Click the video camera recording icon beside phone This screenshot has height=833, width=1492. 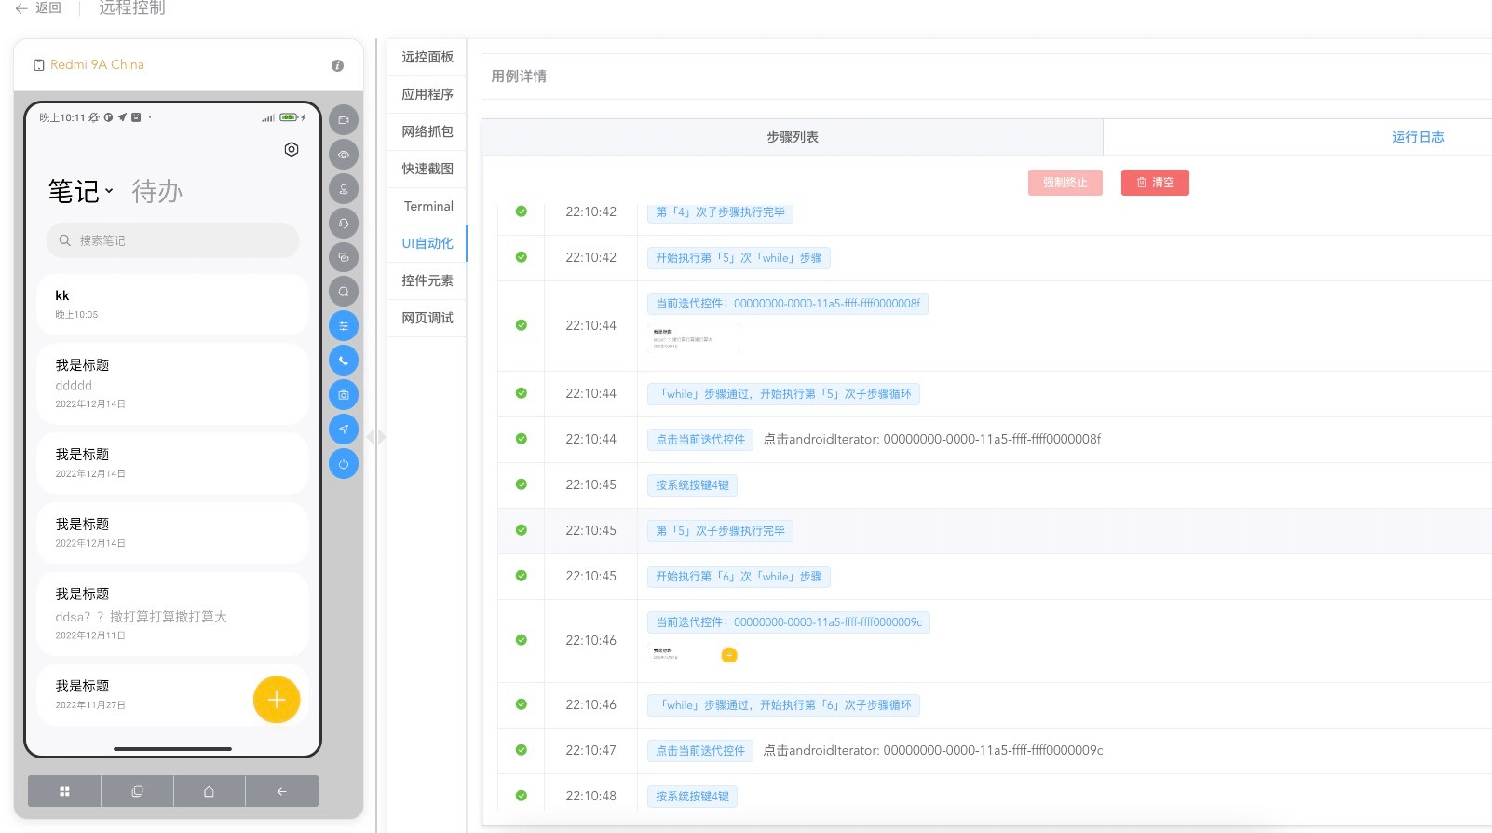(344, 120)
